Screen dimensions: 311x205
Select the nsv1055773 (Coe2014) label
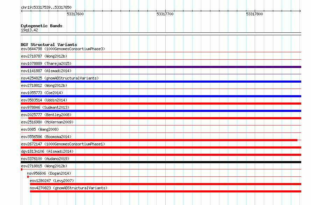click(42, 93)
